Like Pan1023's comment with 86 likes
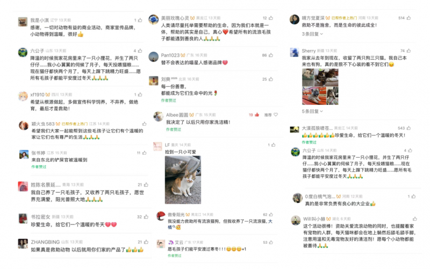Viewport: 430px width, 269px height. click(x=271, y=55)
